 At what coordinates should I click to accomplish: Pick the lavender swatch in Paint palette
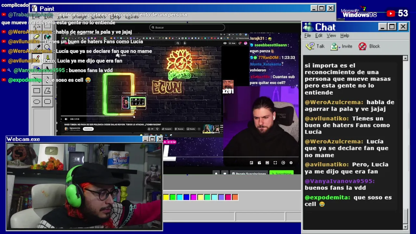[221, 197]
